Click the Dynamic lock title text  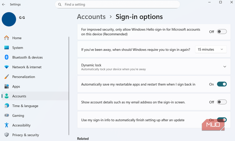(x=91, y=65)
